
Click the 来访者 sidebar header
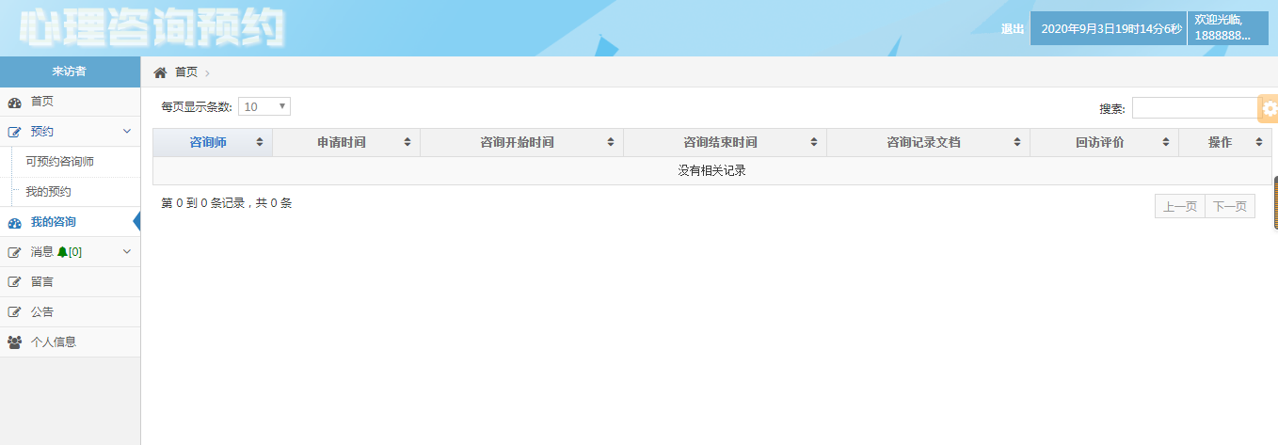click(70, 72)
